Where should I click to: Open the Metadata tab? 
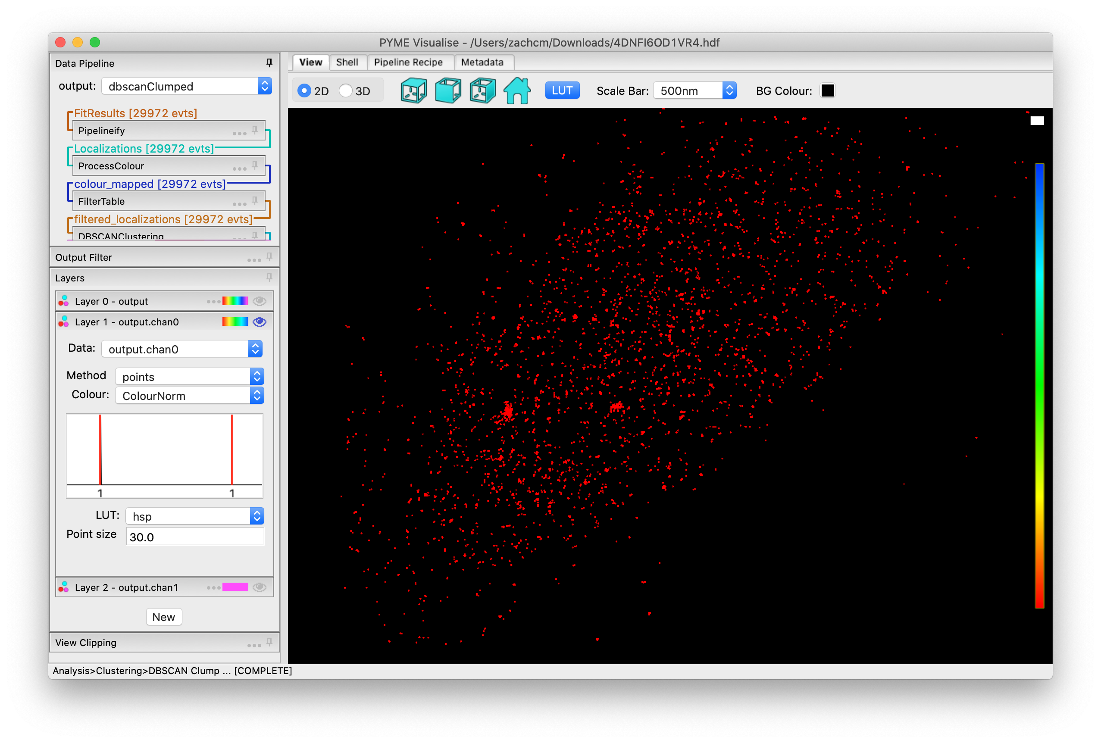482,62
